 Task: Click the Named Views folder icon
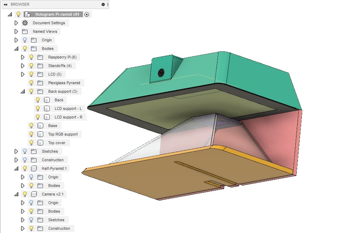click(x=25, y=31)
